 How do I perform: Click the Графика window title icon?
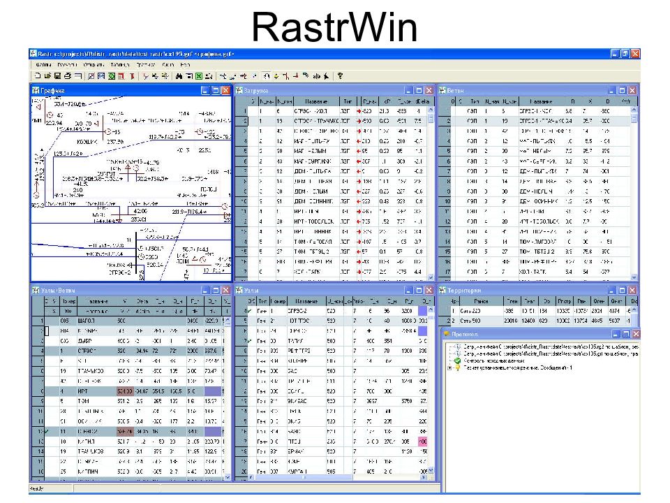(36, 90)
